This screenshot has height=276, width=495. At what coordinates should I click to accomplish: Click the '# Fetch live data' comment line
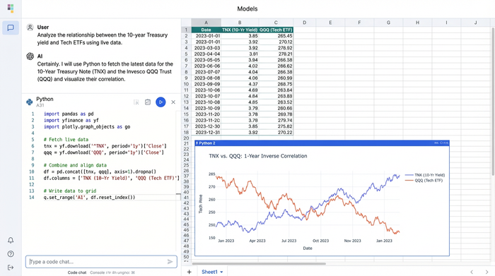click(66, 140)
